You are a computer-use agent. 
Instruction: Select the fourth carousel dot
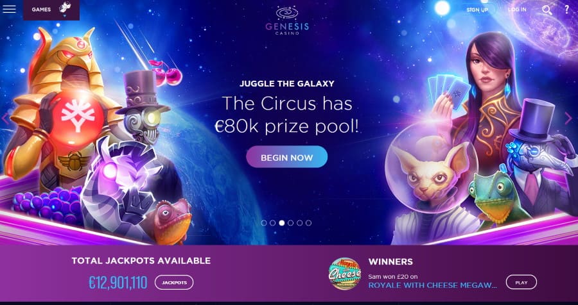click(290, 222)
